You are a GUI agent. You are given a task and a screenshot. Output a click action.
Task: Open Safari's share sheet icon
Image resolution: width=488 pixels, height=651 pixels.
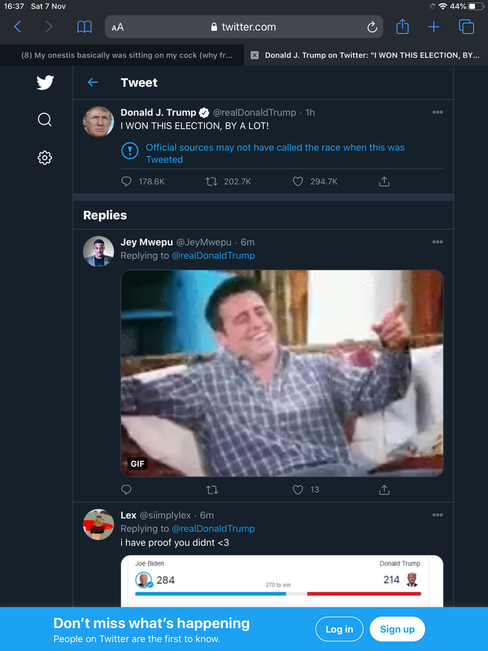click(x=402, y=27)
